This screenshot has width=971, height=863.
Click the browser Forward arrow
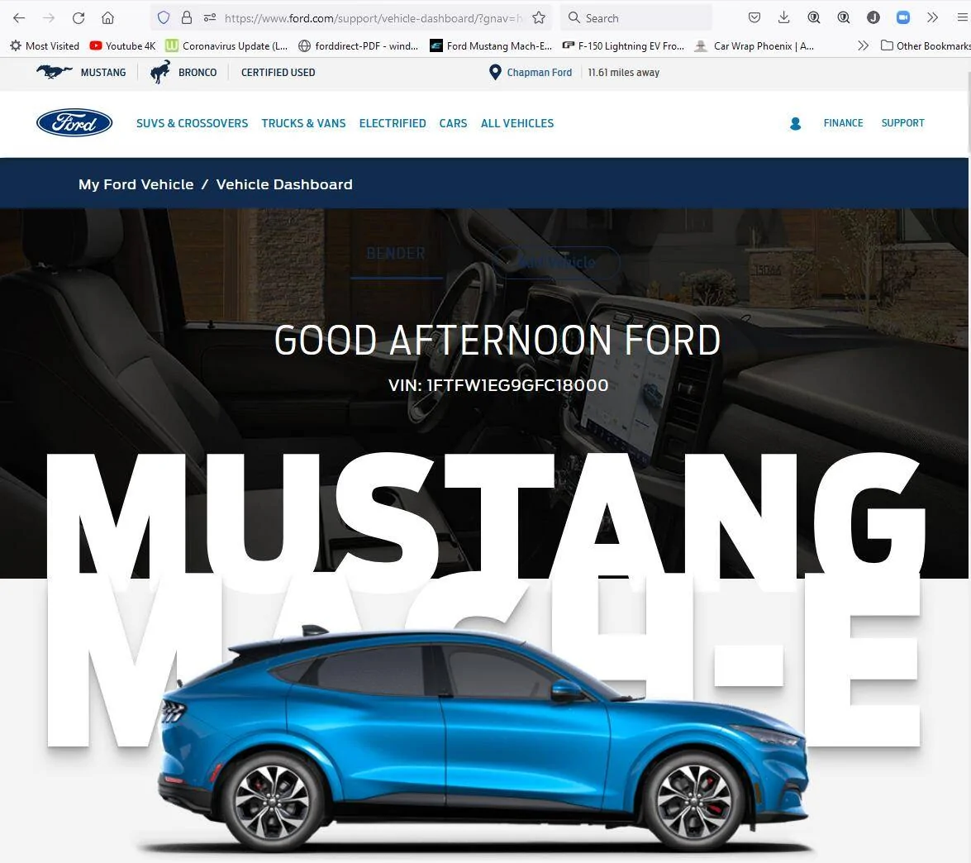coord(49,18)
